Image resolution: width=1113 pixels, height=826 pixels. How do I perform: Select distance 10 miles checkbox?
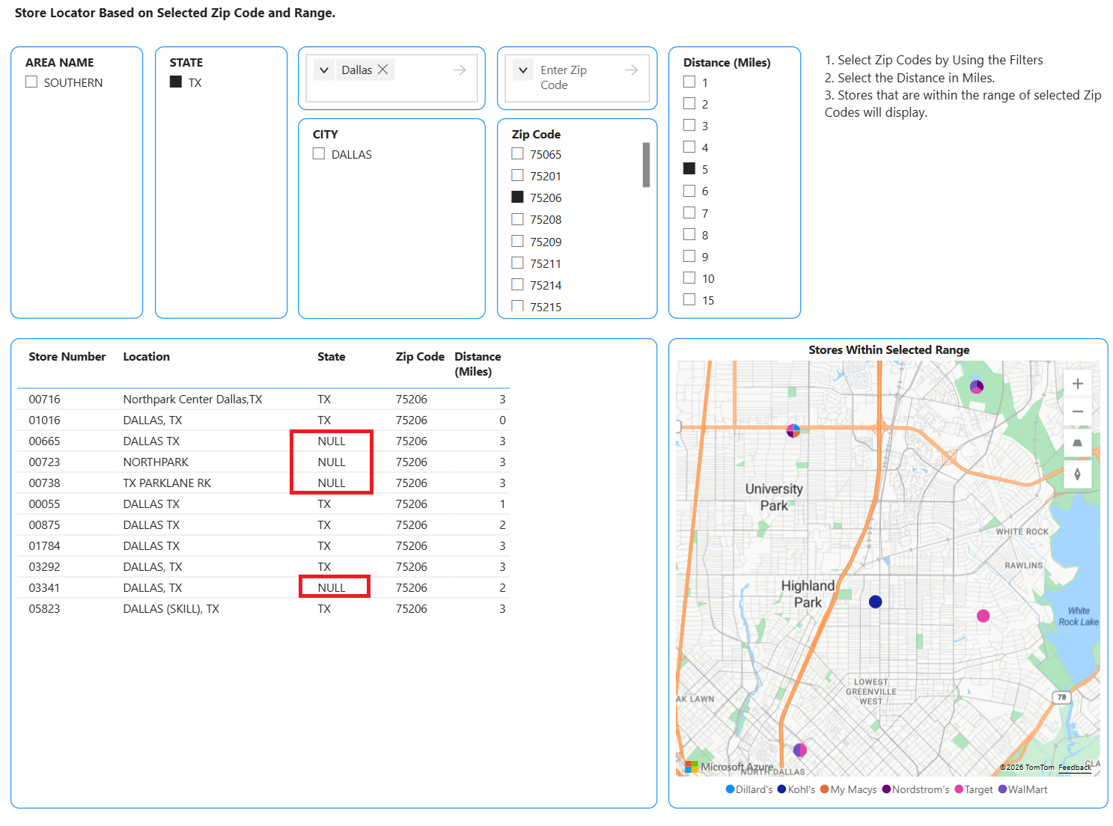(x=689, y=278)
